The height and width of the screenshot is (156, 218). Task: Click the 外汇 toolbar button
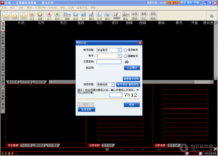click(144, 18)
